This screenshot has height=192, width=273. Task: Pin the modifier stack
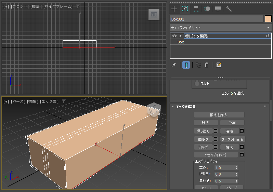point(174,65)
